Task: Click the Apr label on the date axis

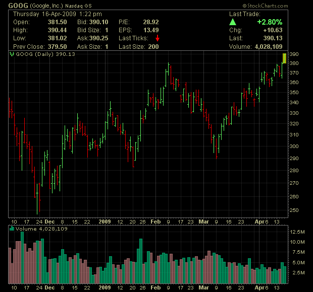Action: point(258,221)
